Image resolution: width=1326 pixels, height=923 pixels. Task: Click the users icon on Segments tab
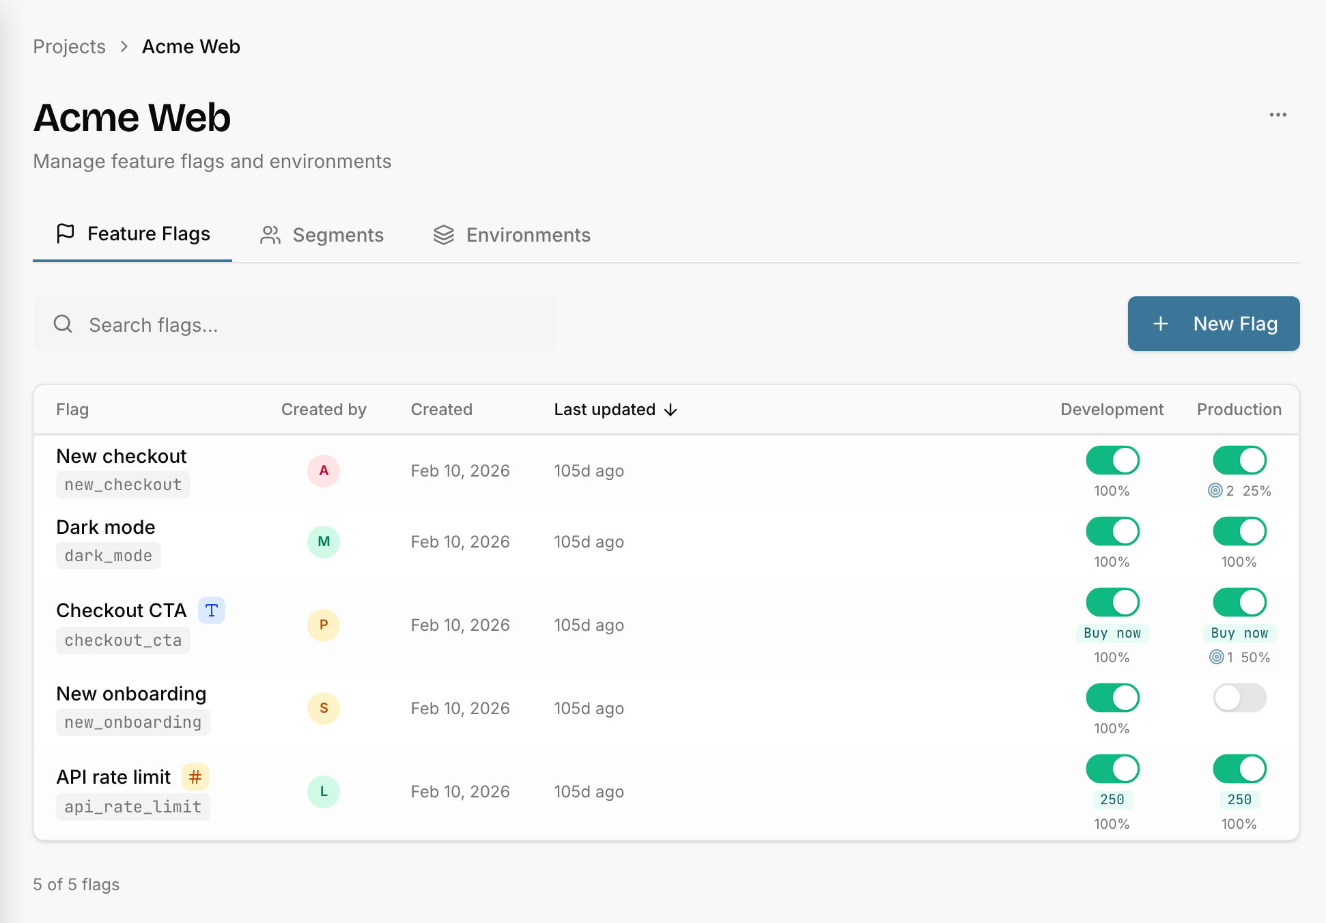click(x=270, y=235)
